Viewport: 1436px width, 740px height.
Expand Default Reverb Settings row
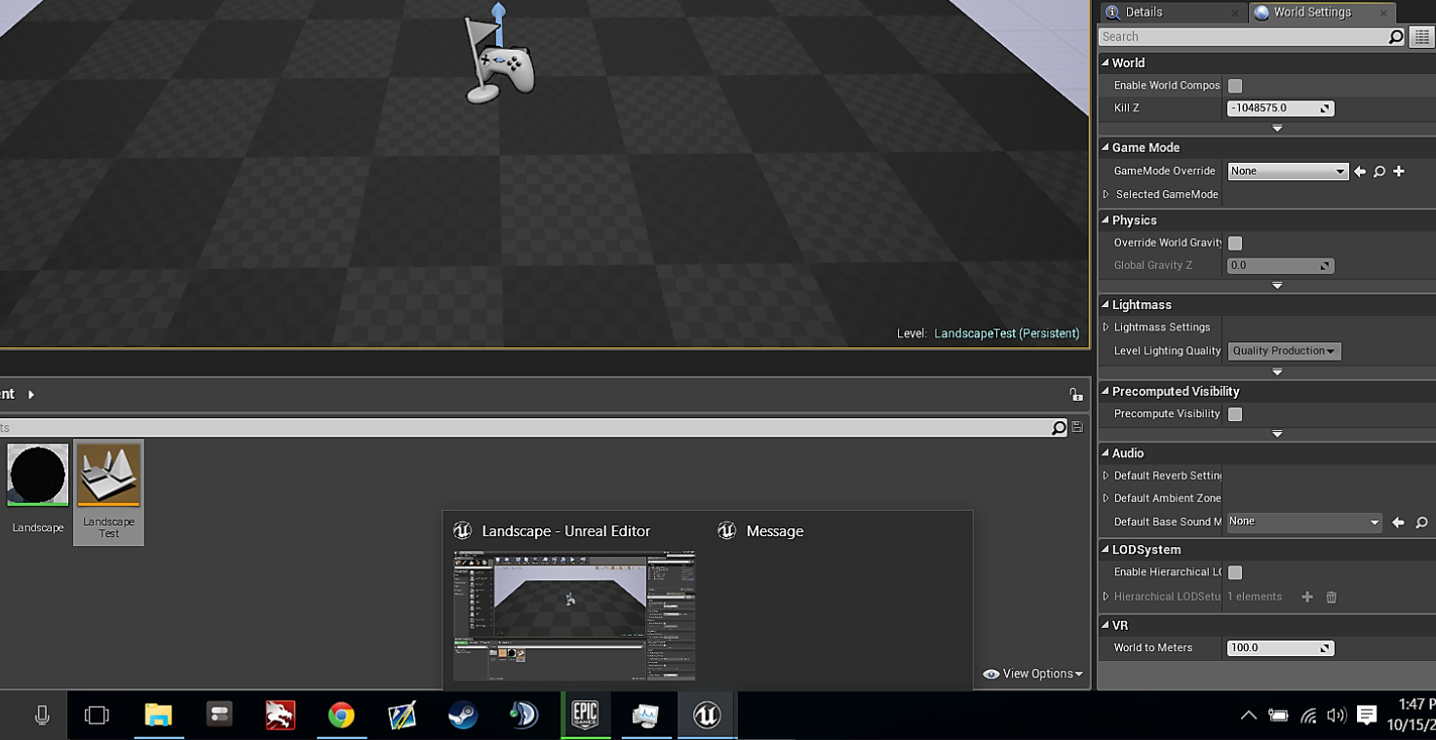(x=1106, y=476)
